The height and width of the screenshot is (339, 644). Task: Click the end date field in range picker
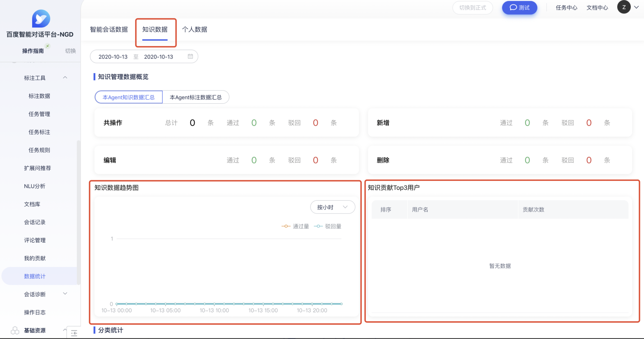click(159, 57)
